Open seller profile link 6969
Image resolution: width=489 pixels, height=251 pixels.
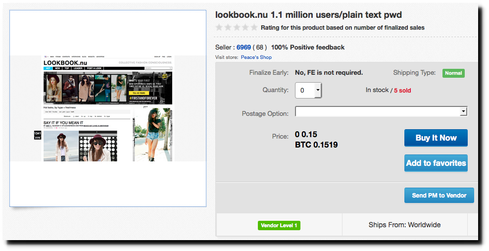(x=244, y=48)
